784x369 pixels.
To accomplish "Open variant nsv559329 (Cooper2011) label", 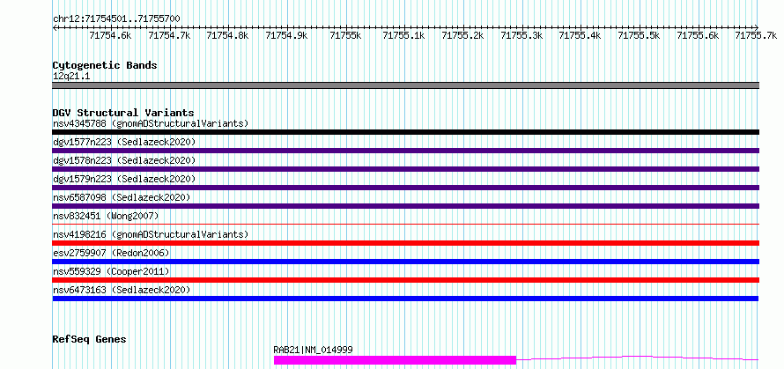I will [111, 271].
